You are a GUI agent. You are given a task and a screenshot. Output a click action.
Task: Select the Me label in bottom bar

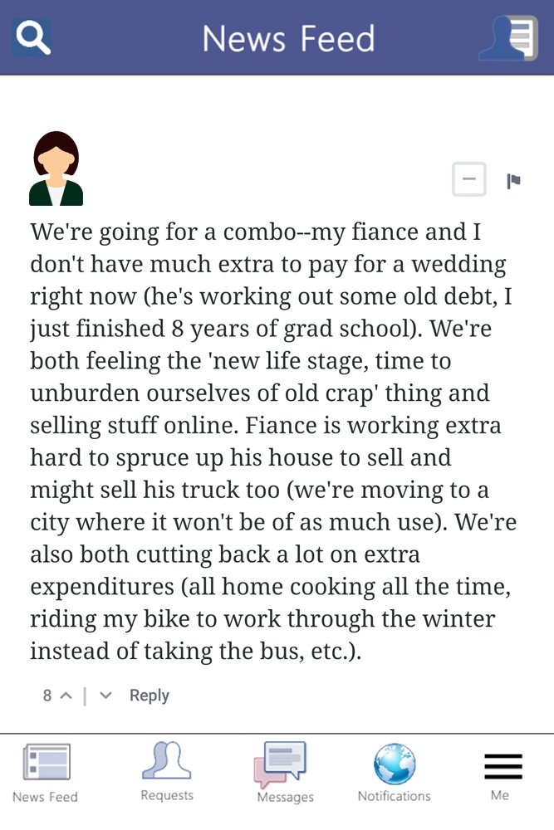(499, 795)
